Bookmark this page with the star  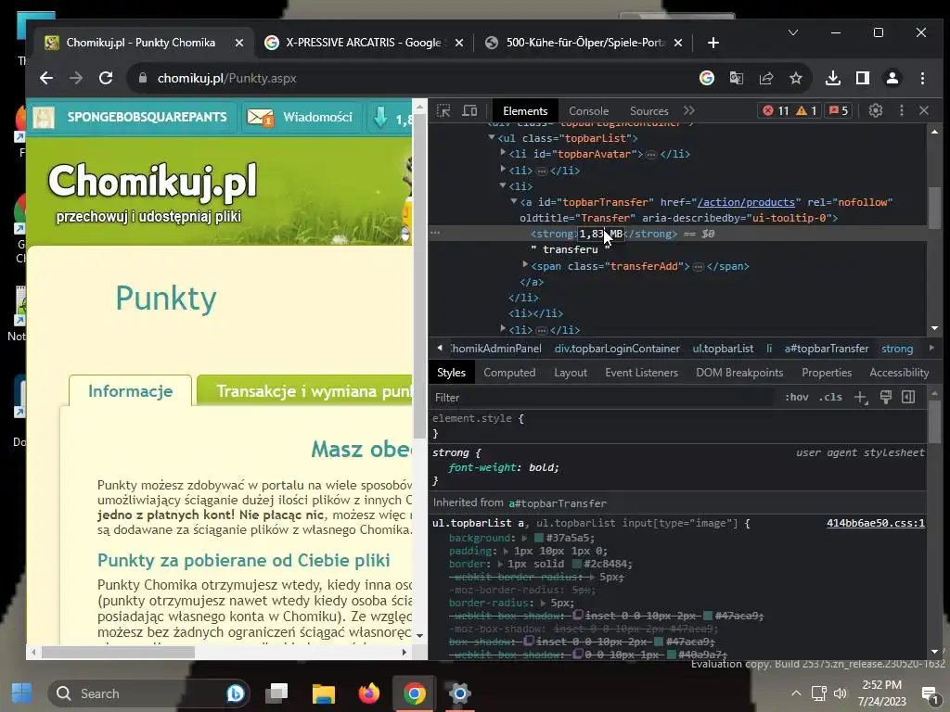[x=795, y=78]
